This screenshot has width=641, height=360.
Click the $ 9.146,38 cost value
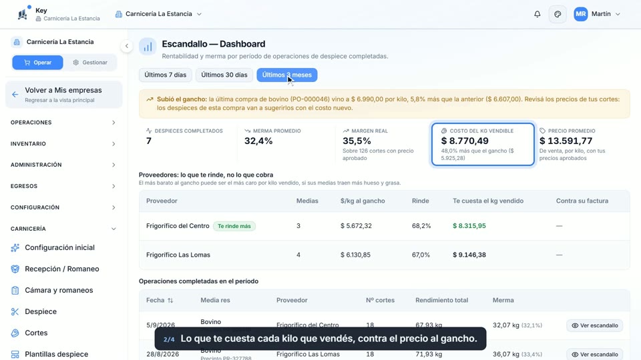click(469, 255)
